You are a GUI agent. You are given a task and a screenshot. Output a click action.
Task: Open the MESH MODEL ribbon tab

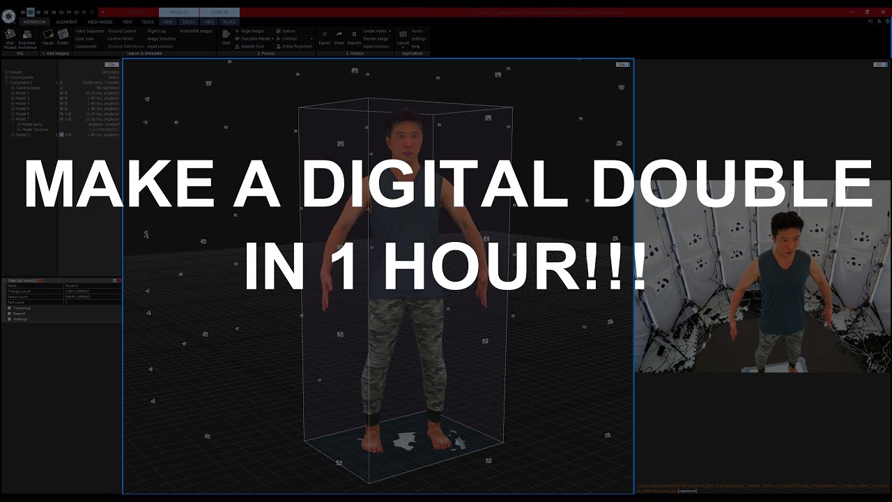[x=100, y=22]
